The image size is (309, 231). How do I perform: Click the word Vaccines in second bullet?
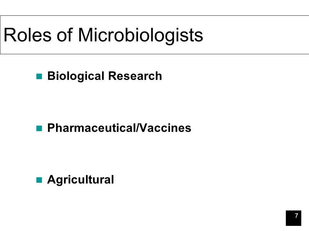click(165, 128)
